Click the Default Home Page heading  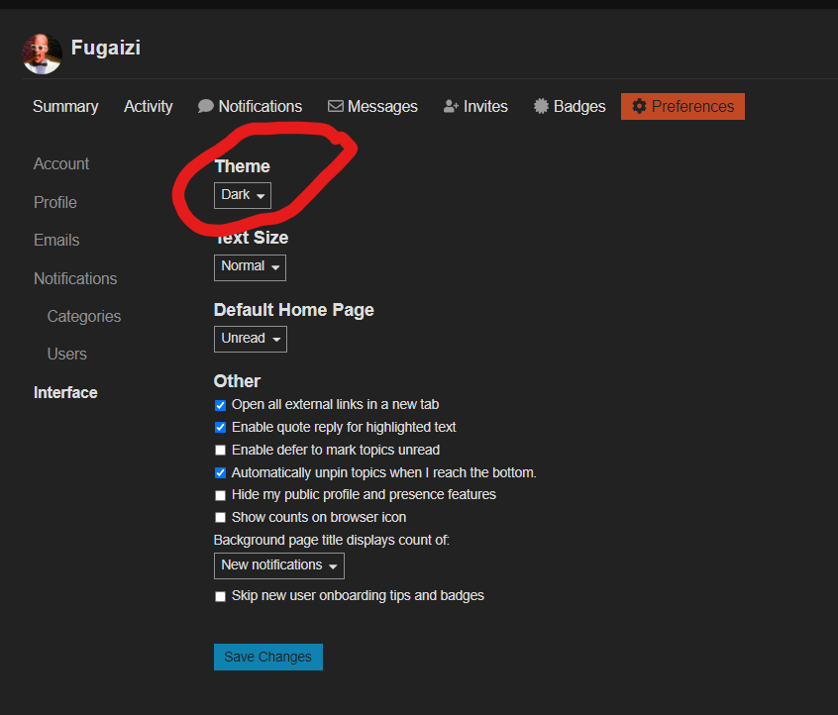tap(294, 310)
